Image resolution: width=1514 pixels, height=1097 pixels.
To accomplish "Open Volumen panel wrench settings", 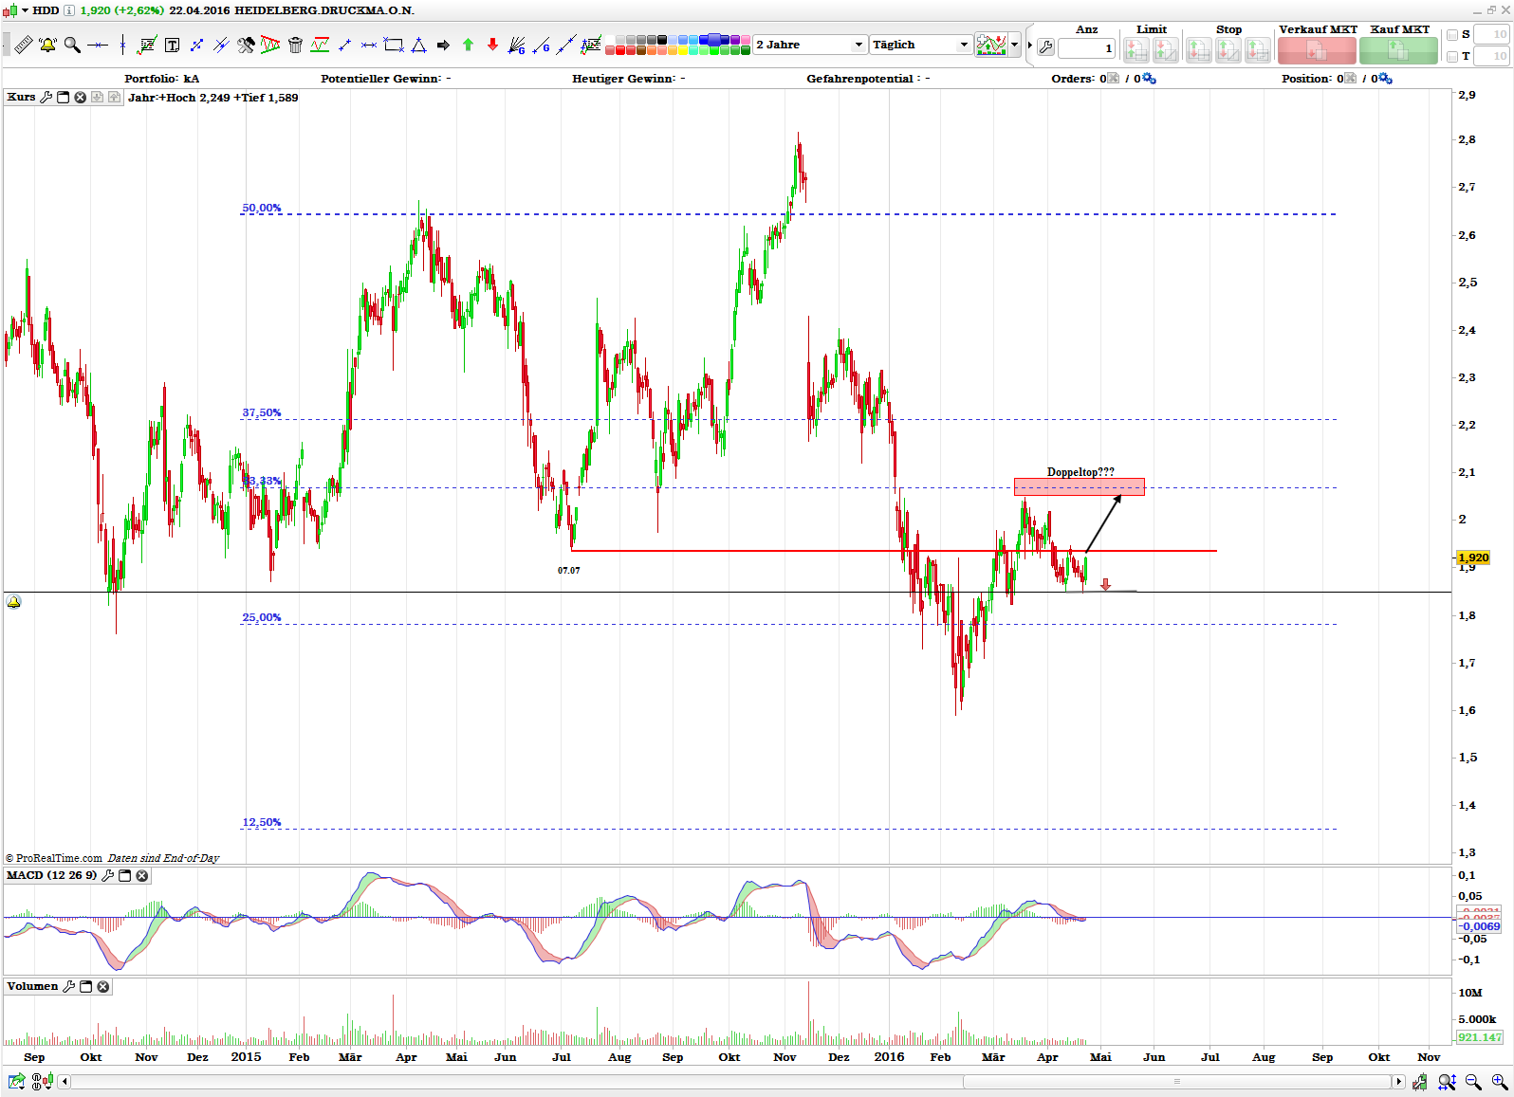I will [x=68, y=986].
